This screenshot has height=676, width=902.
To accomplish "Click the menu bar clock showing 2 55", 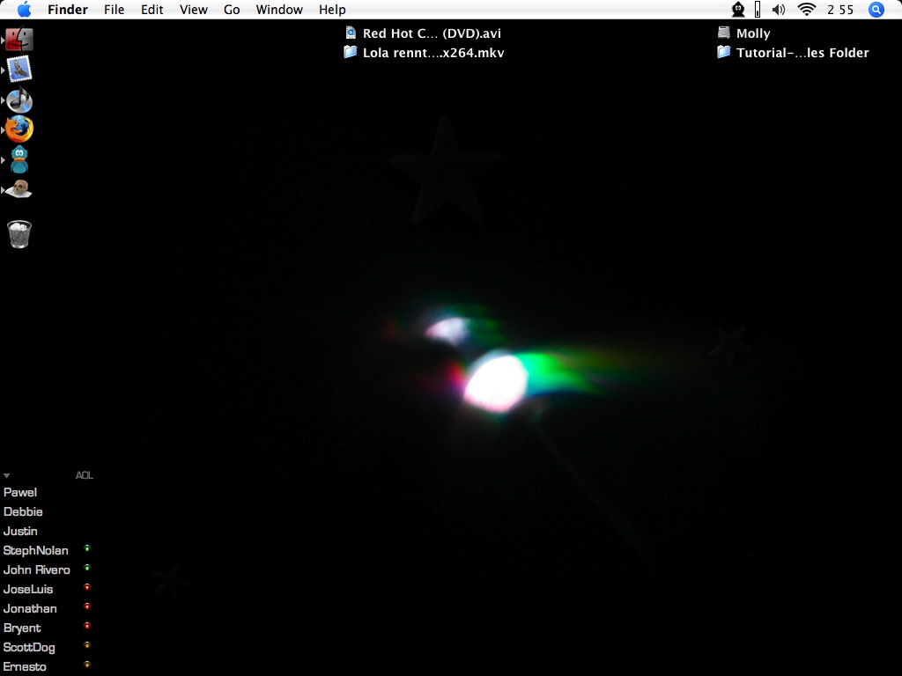I will pyautogui.click(x=840, y=10).
